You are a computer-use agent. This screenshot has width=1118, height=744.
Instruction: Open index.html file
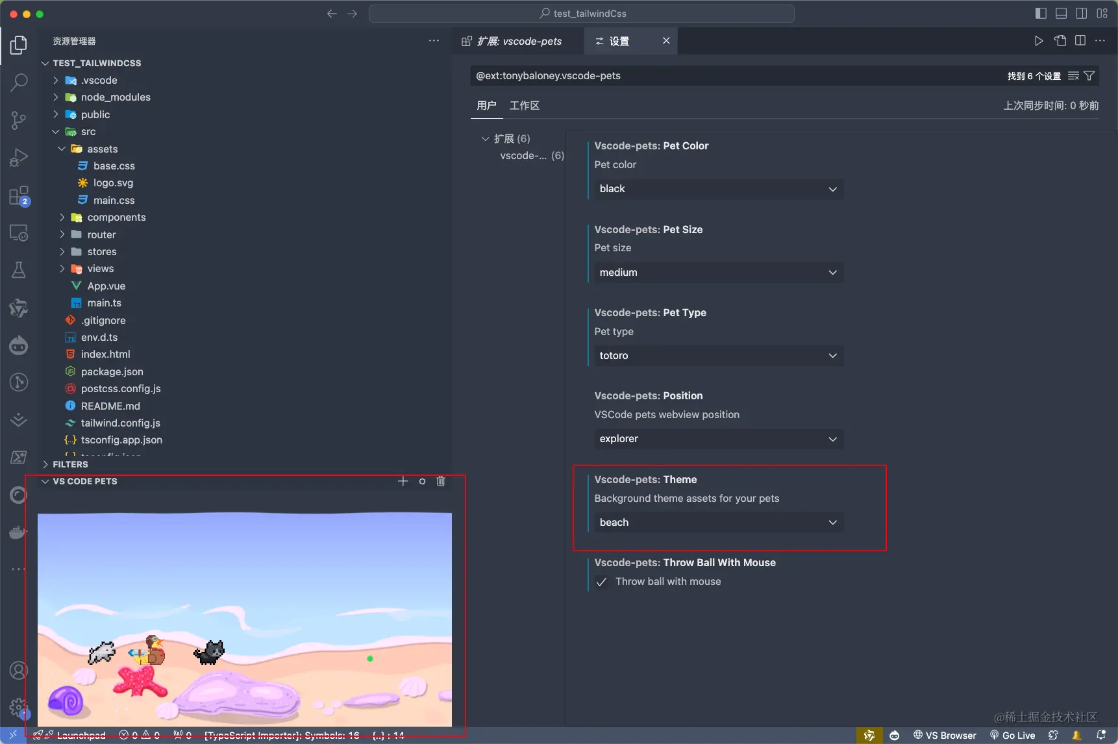point(106,354)
